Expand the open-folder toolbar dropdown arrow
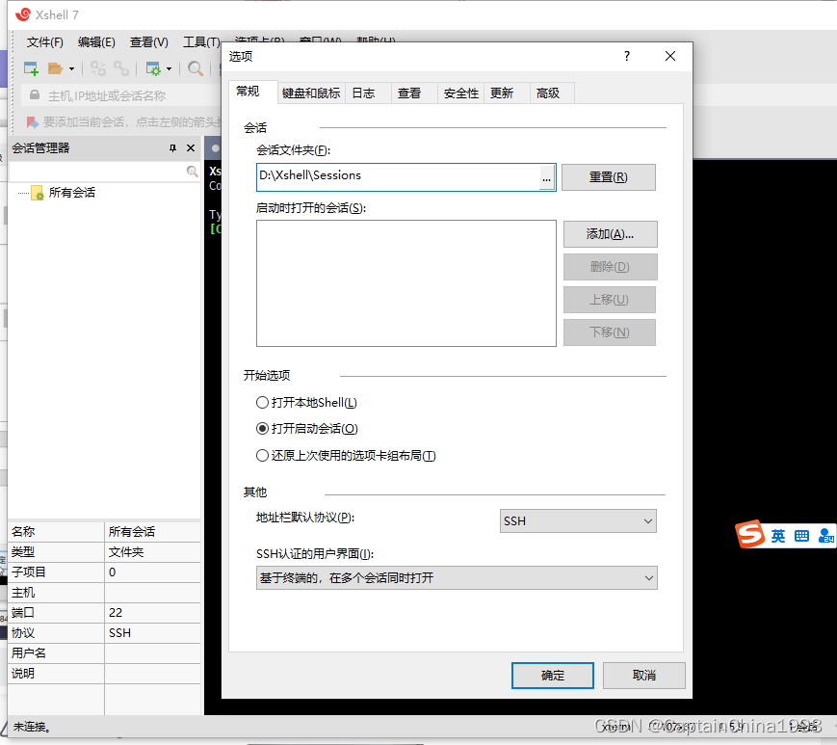 72,68
